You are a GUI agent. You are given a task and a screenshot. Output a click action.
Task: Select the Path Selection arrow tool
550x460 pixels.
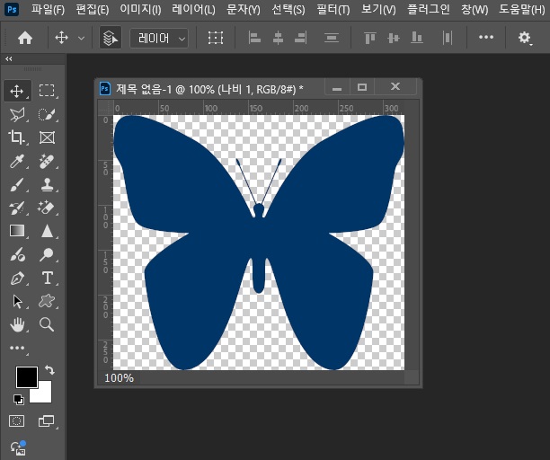[17, 301]
